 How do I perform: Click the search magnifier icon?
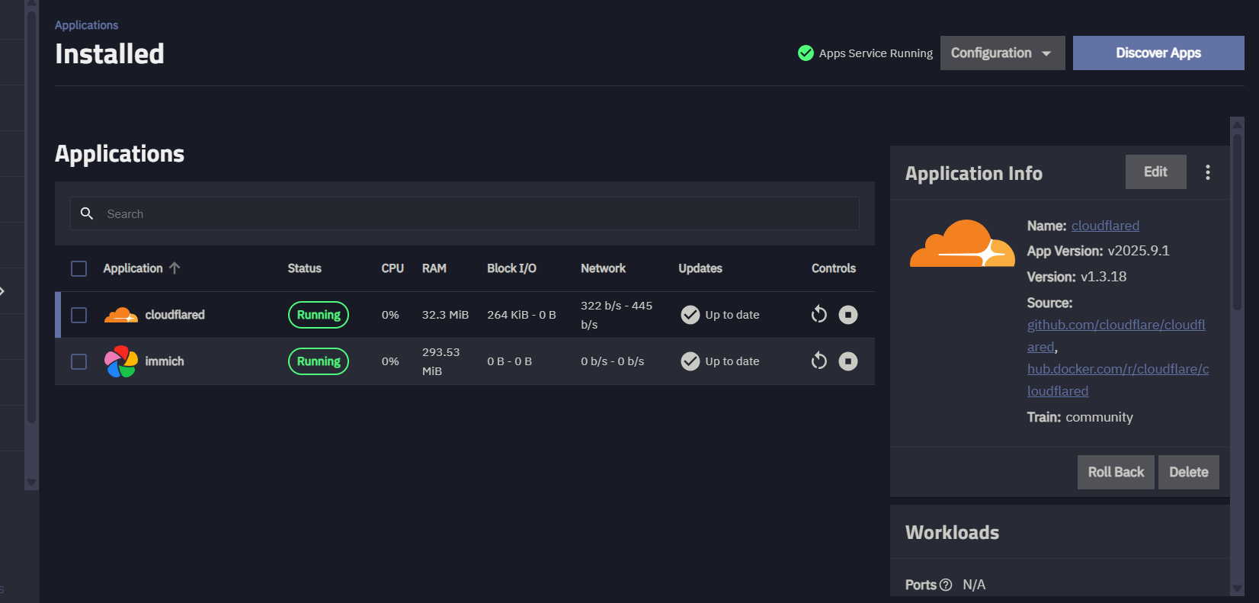coord(87,213)
